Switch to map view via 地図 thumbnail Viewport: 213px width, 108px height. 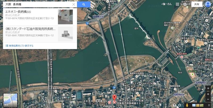tap(10, 100)
